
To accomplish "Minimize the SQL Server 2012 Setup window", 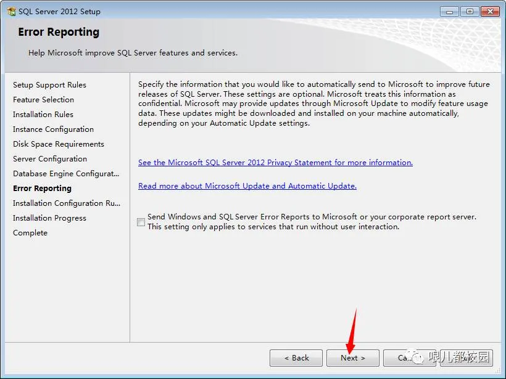I will [449, 12].
